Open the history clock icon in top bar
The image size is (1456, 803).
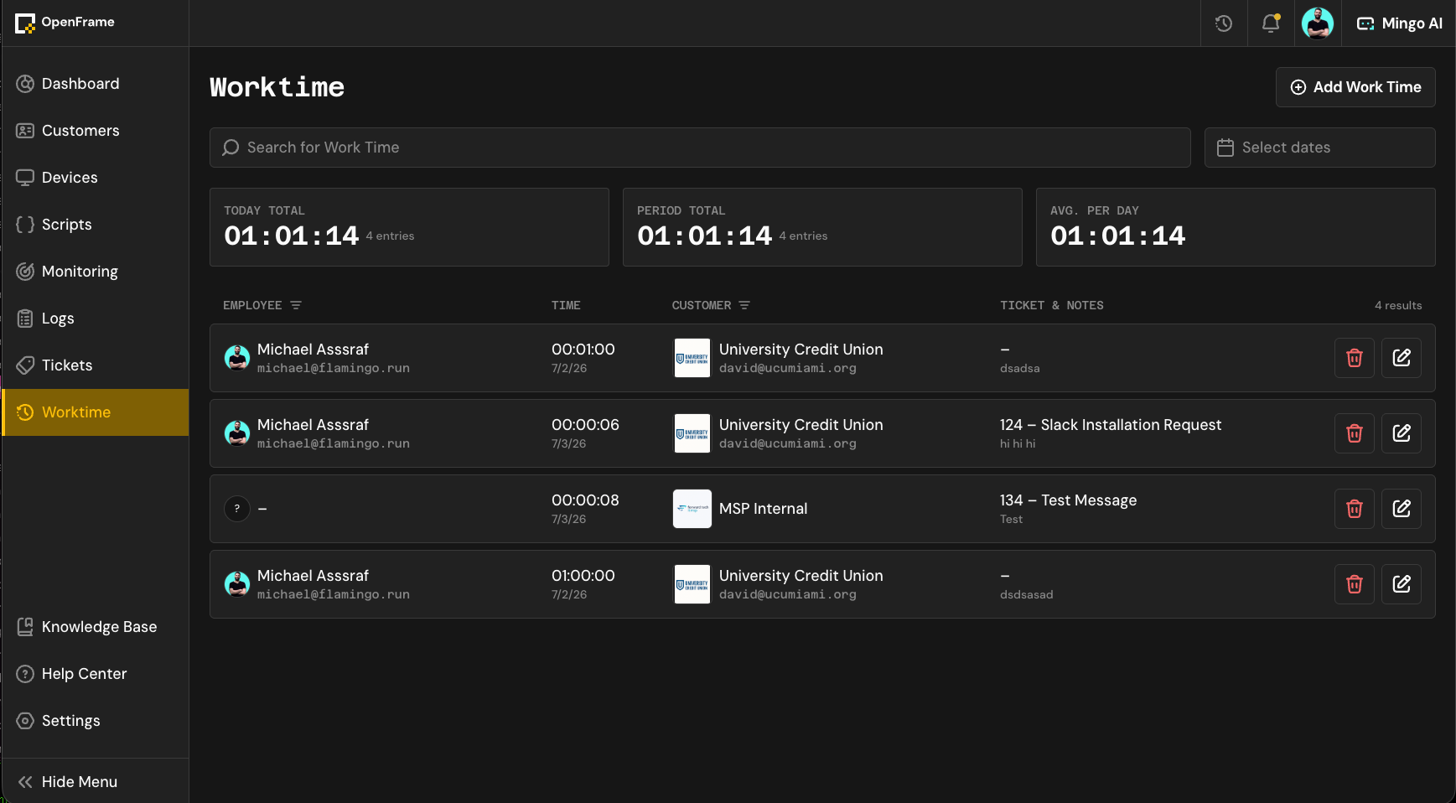[1224, 23]
